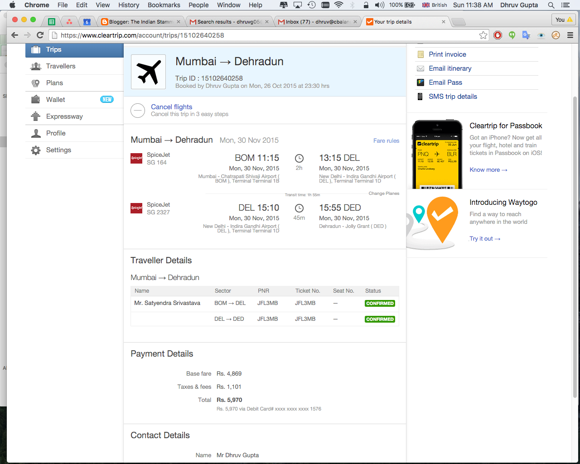Click the Google Translate extension icon
This screenshot has height=464, width=580.
pyautogui.click(x=526, y=35)
